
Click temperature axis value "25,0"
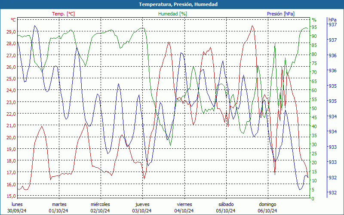[x=11, y=78]
